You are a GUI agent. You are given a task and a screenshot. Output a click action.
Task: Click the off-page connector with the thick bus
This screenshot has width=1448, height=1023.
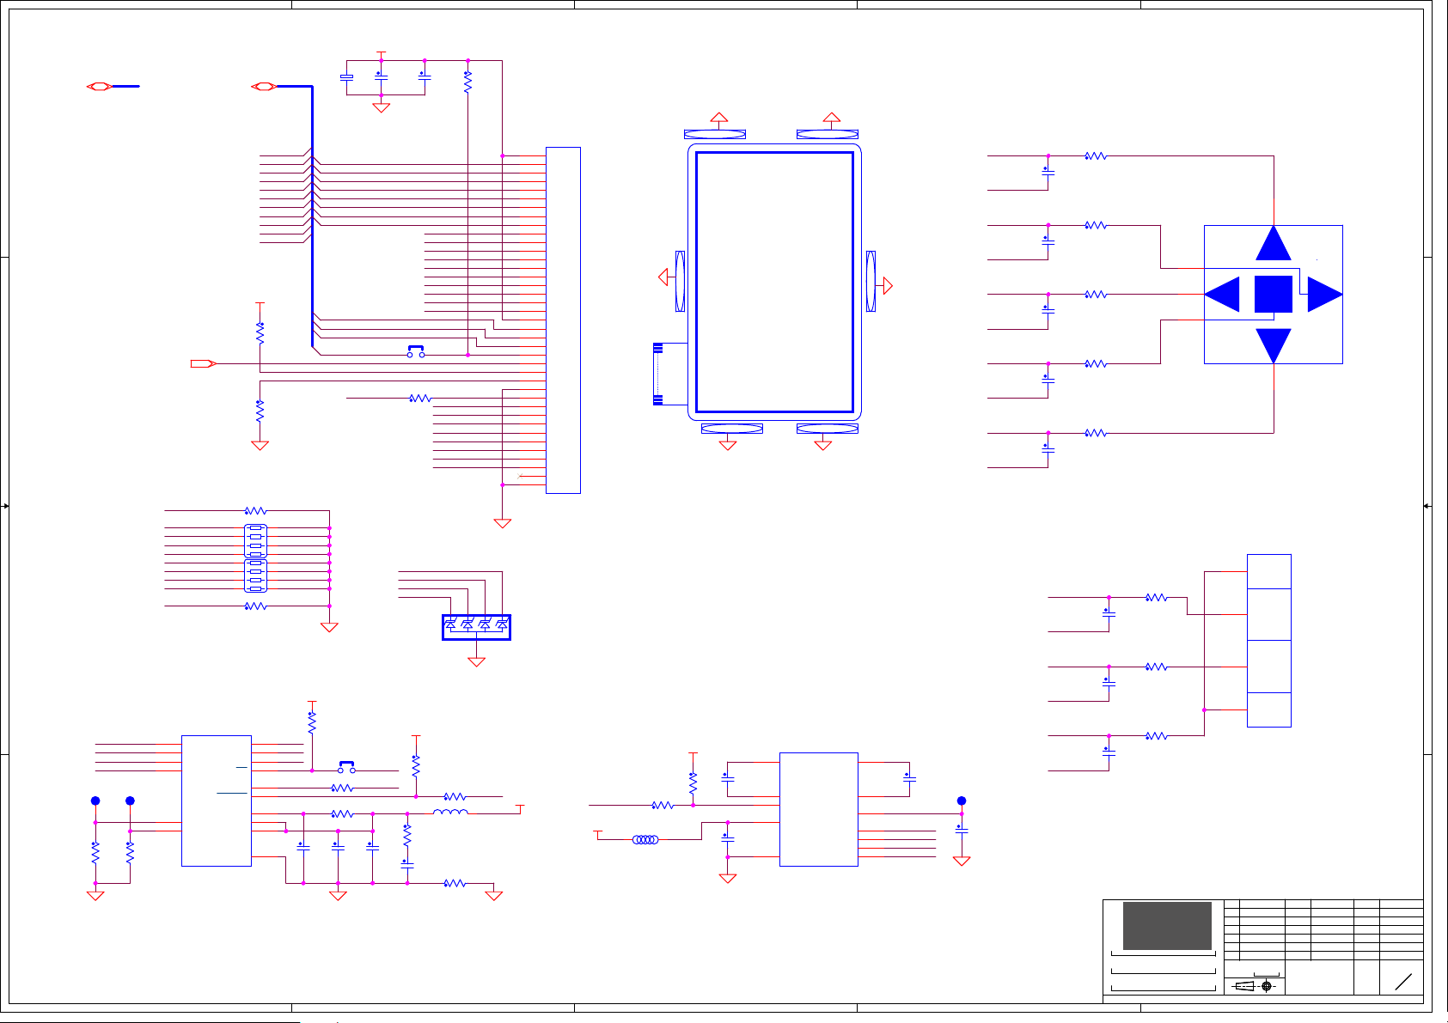coord(264,86)
